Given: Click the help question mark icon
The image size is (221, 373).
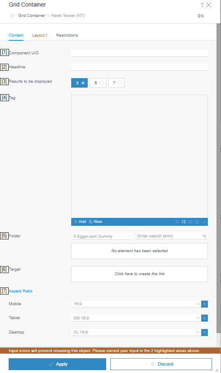Looking at the screenshot, I should point(202,5).
